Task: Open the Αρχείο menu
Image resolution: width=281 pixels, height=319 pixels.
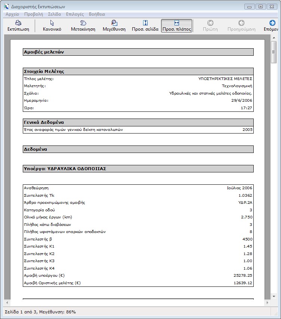Action: click(12, 14)
